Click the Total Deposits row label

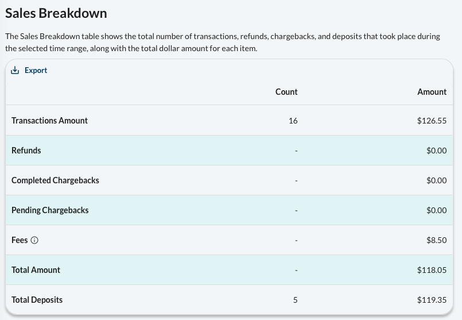(37, 300)
